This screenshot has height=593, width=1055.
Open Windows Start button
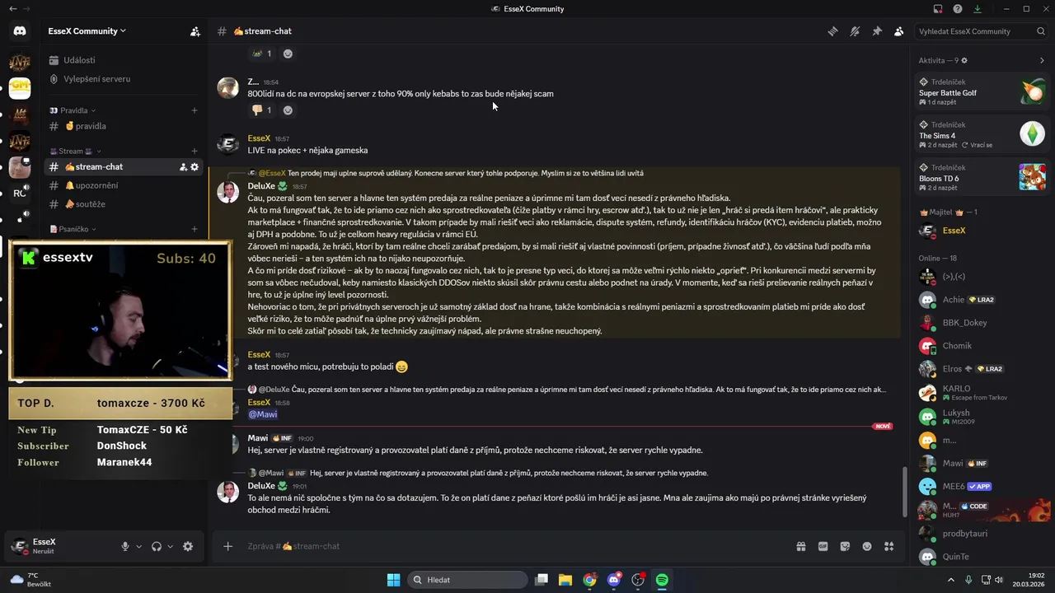(393, 580)
